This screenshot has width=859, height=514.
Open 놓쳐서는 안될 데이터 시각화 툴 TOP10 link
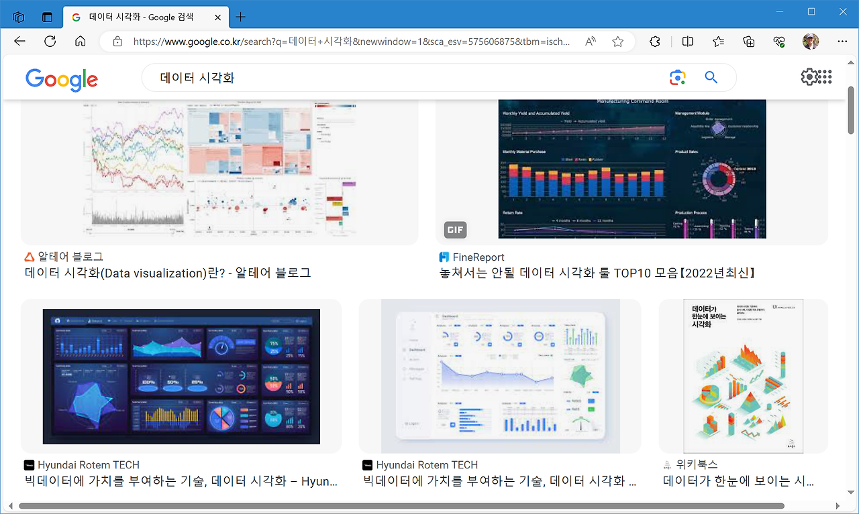pyautogui.click(x=599, y=273)
